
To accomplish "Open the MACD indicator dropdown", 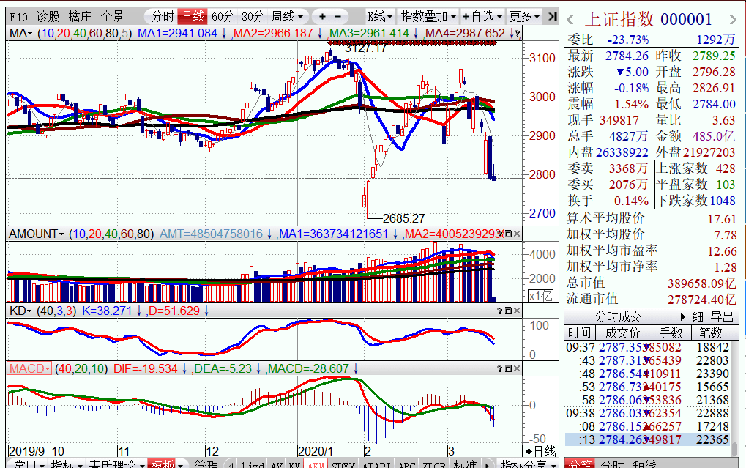I will 29,368.
